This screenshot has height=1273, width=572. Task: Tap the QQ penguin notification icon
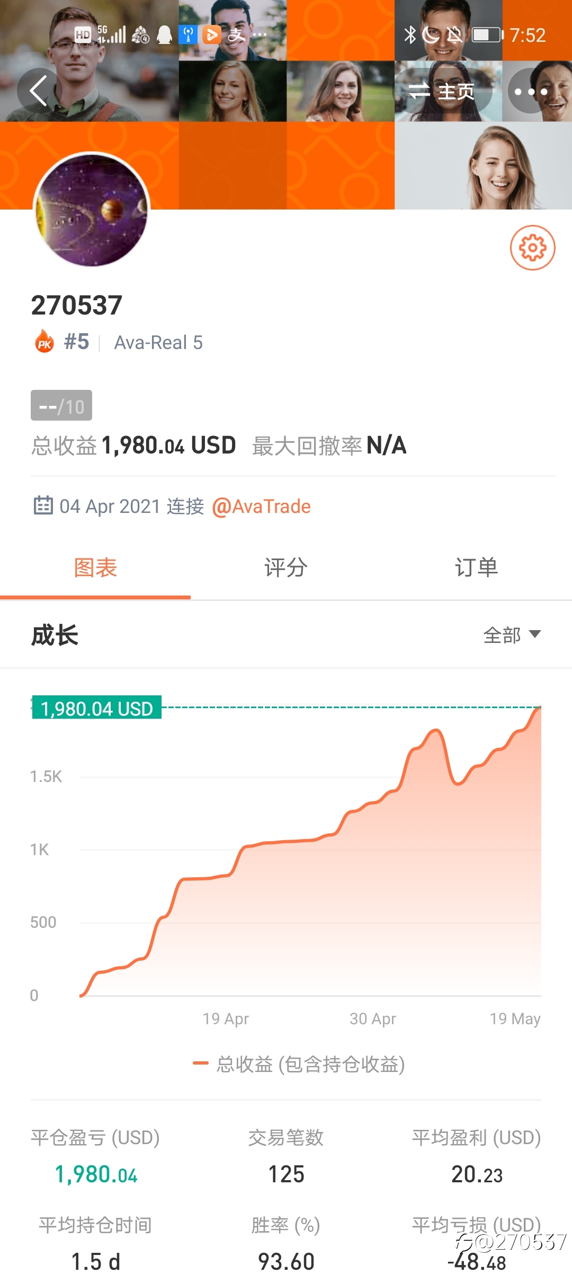click(x=165, y=35)
